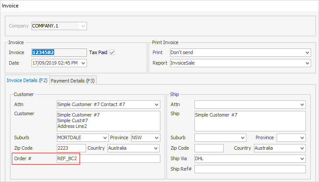Click the Ship address text box
This screenshot has width=319, height=182.
point(250,120)
